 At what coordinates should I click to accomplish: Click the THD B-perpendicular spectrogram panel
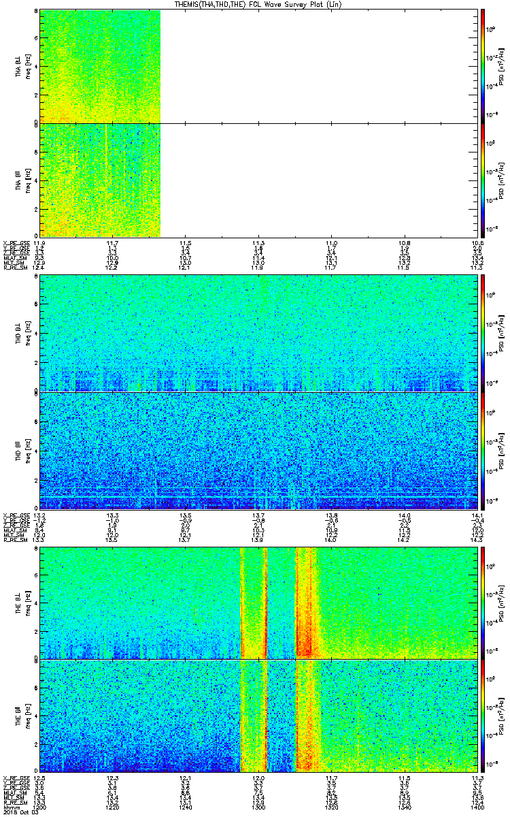pos(260,333)
